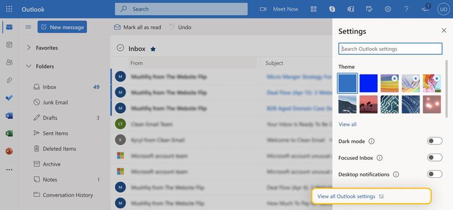Open the What's new megaphone notifications
Viewport: 453px width, 210px height.
click(x=426, y=8)
